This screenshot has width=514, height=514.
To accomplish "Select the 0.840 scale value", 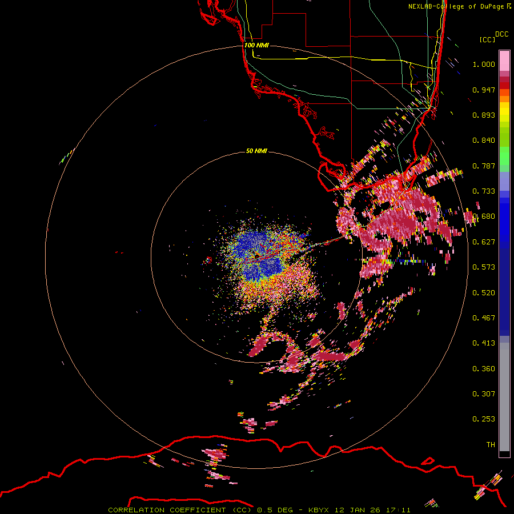I will tap(484, 140).
